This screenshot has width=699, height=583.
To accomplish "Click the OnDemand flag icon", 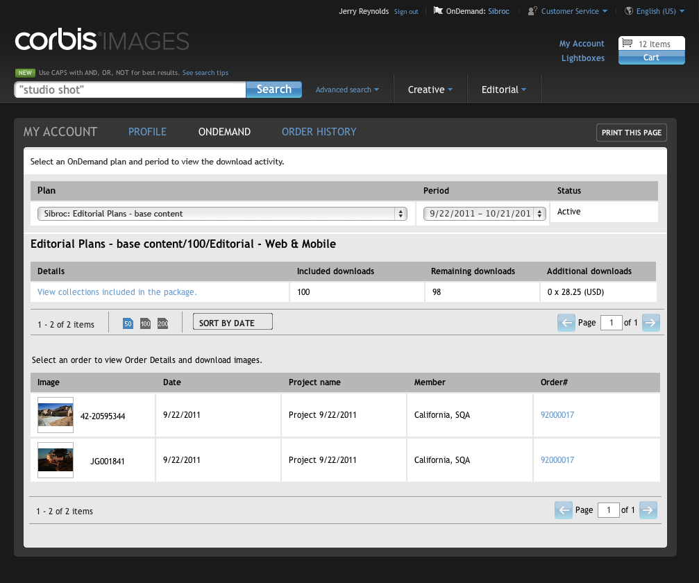I will [x=438, y=10].
